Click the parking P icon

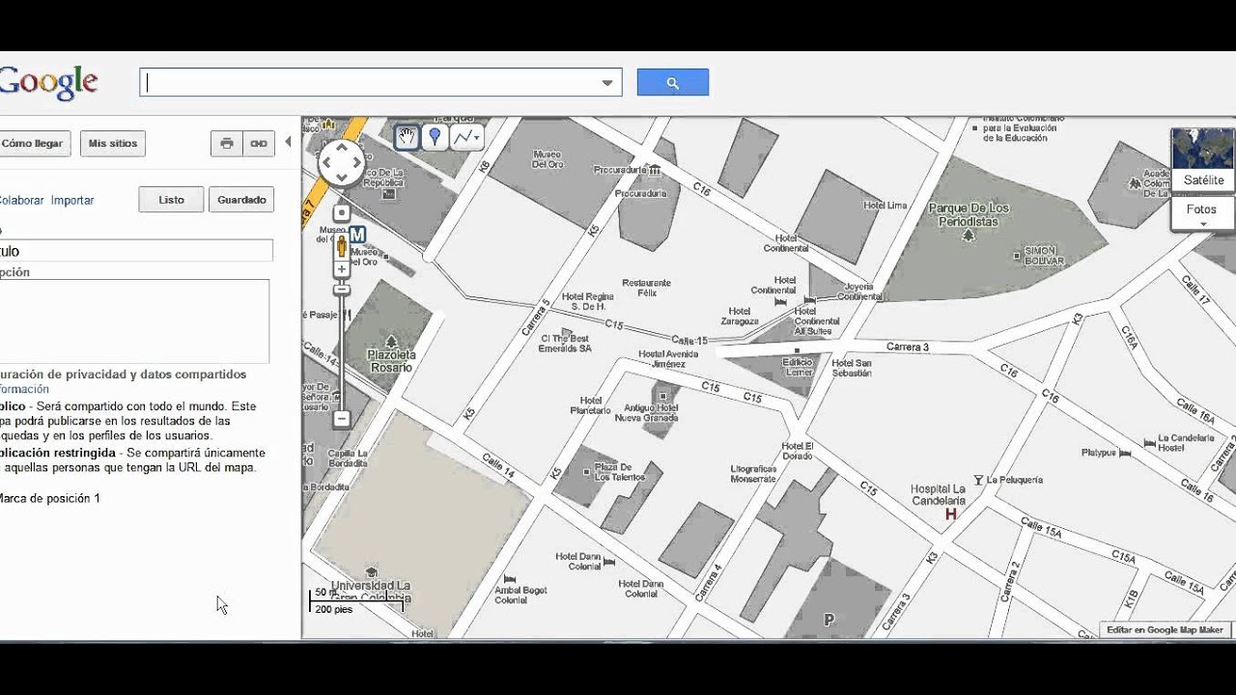pos(829,621)
